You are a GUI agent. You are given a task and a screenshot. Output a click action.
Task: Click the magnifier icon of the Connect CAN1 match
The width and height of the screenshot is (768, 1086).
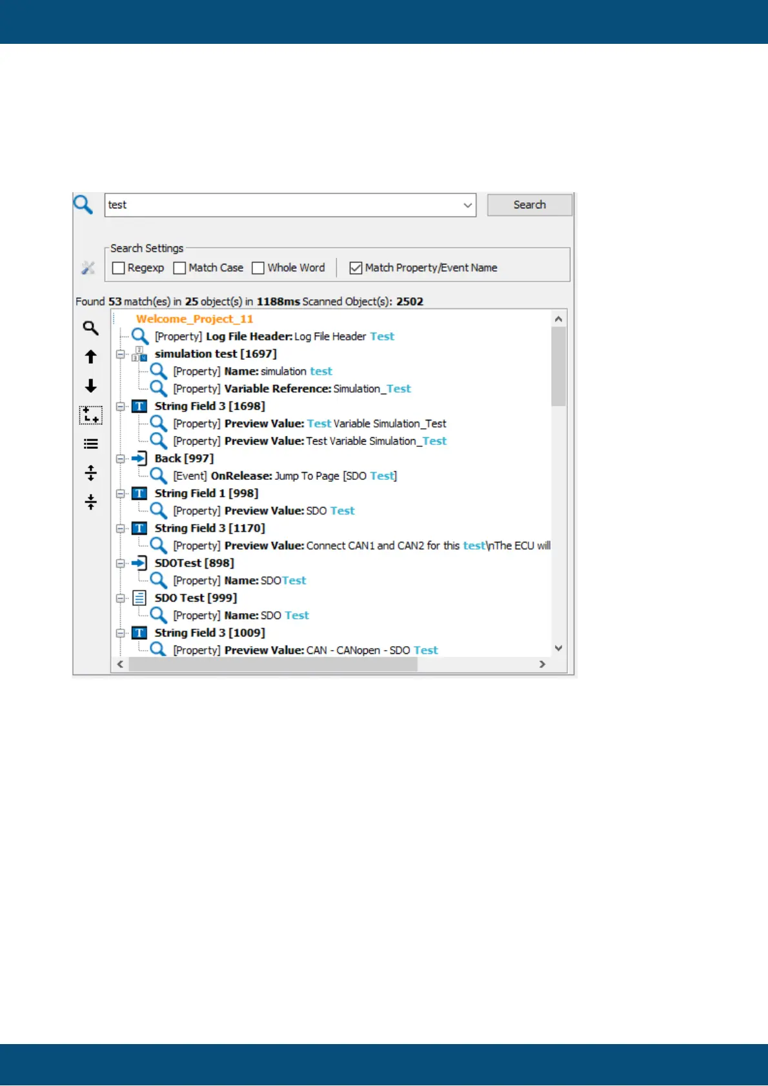tap(159, 545)
